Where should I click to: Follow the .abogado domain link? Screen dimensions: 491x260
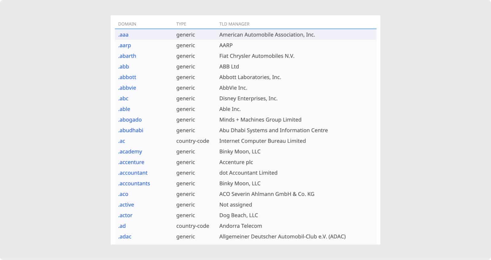(130, 120)
